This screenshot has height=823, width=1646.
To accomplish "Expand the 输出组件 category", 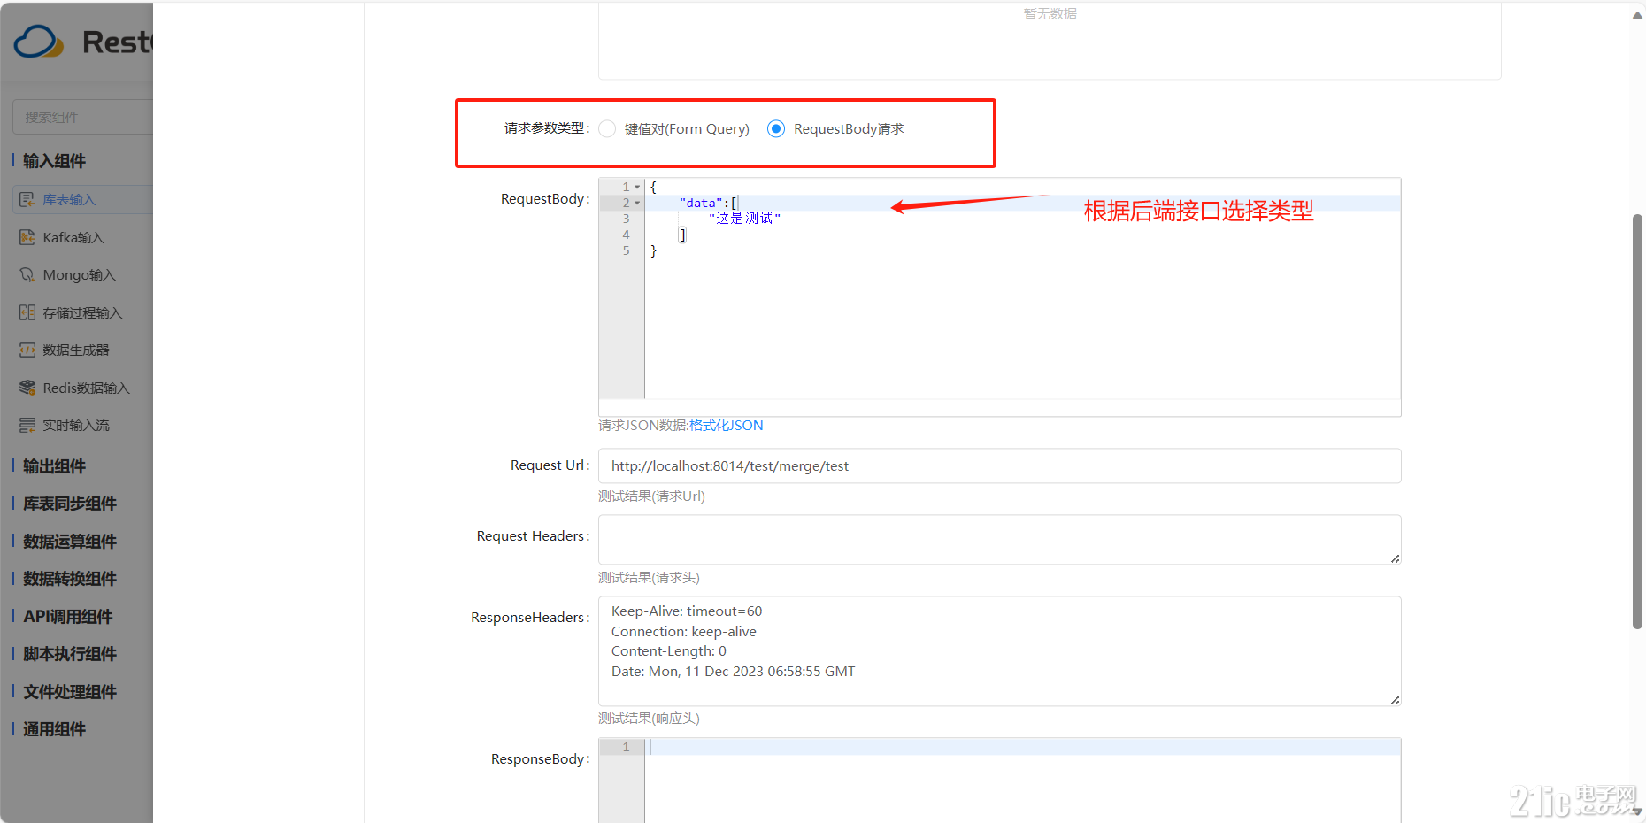I will click(54, 466).
